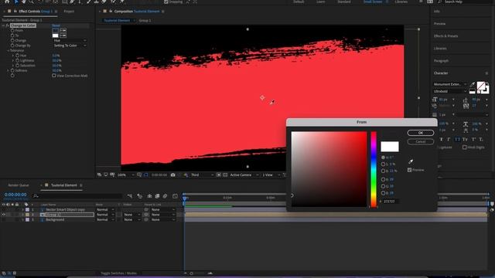Toggle the Hindi Digits checkbox
This screenshot has width=495, height=278.
(x=464, y=147)
